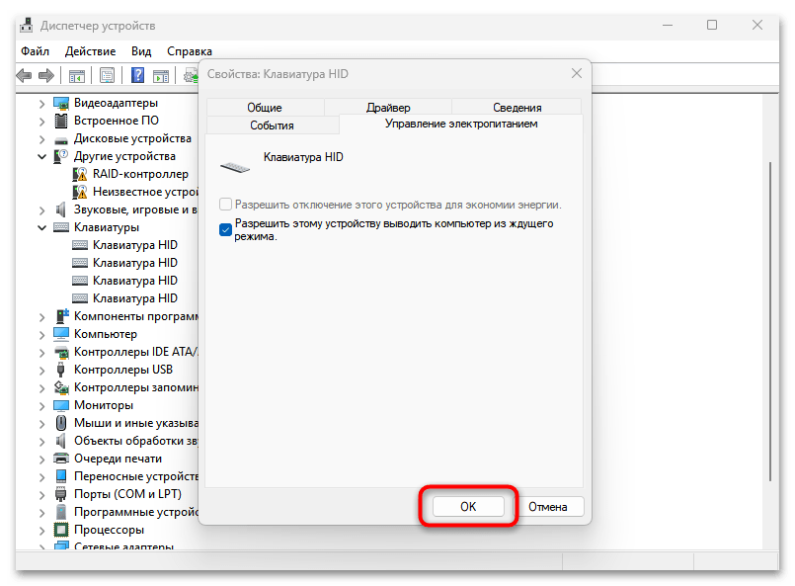
Task: Click the Мониторы category icon
Action: pyautogui.click(x=61, y=405)
